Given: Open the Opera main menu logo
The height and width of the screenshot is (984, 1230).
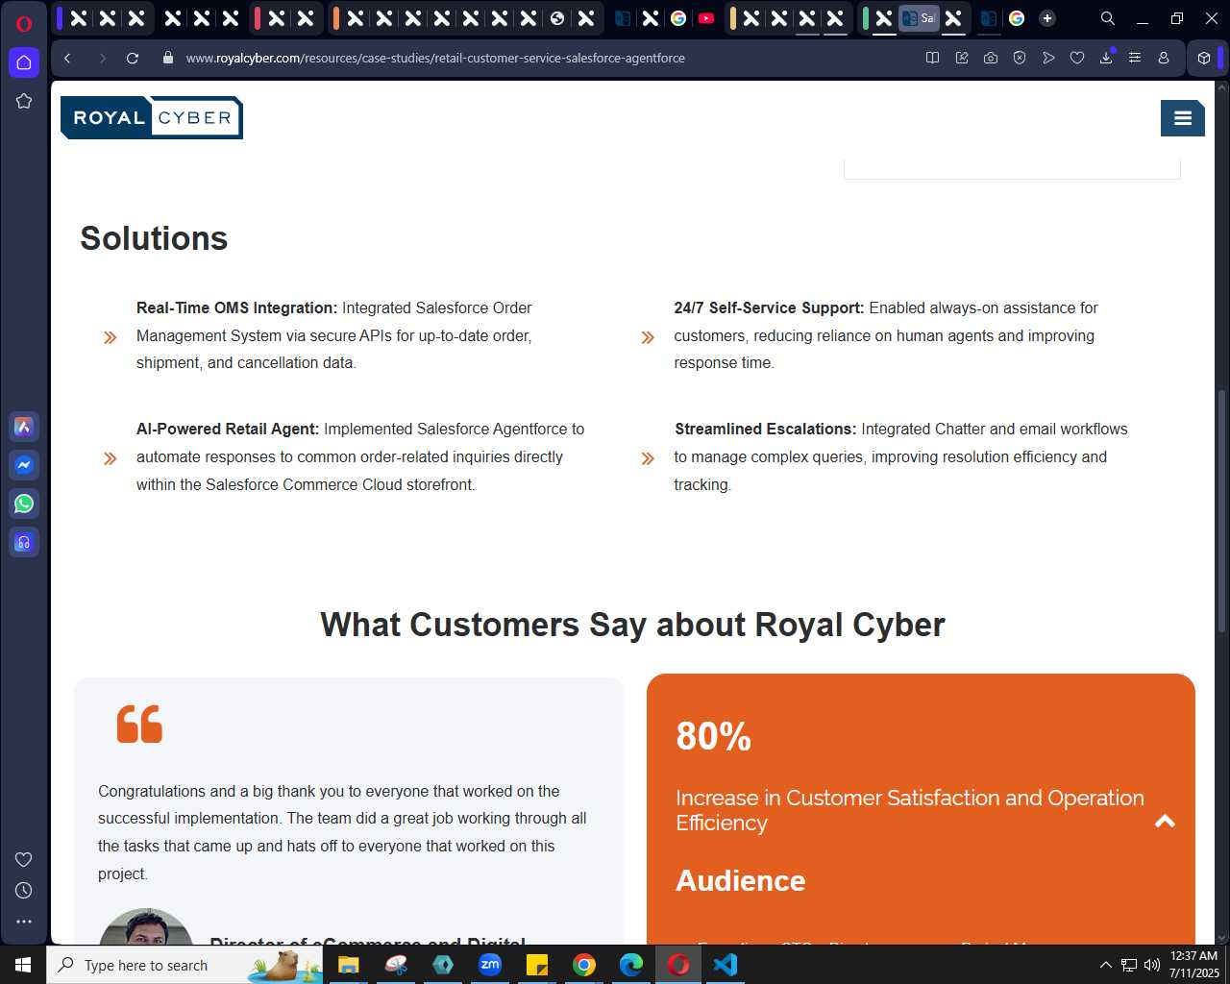Looking at the screenshot, I should tap(24, 23).
